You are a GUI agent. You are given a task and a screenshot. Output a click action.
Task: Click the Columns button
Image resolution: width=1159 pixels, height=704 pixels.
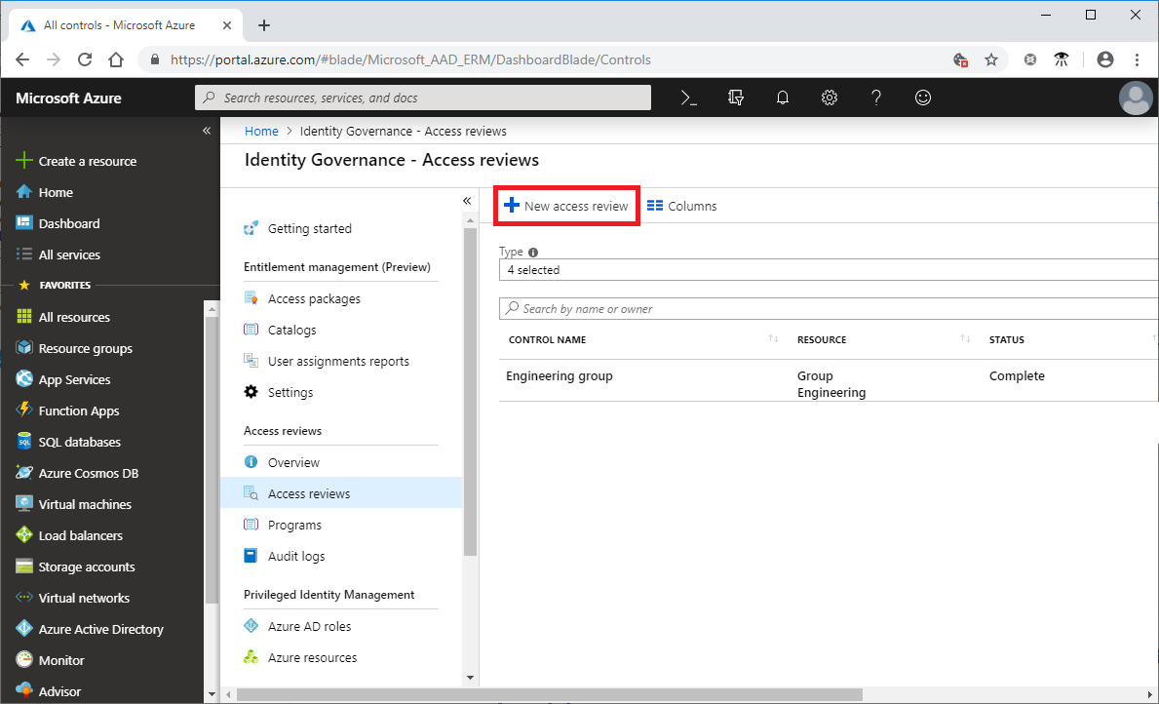(x=681, y=206)
